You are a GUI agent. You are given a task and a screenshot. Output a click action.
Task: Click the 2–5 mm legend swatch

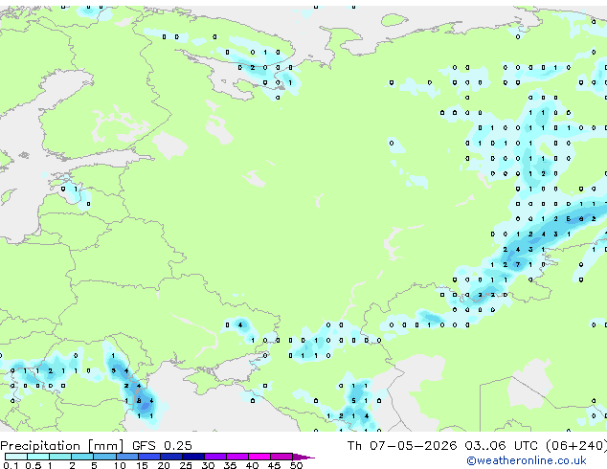(82, 457)
